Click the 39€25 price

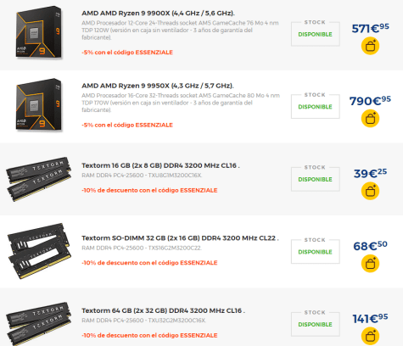tap(370, 173)
